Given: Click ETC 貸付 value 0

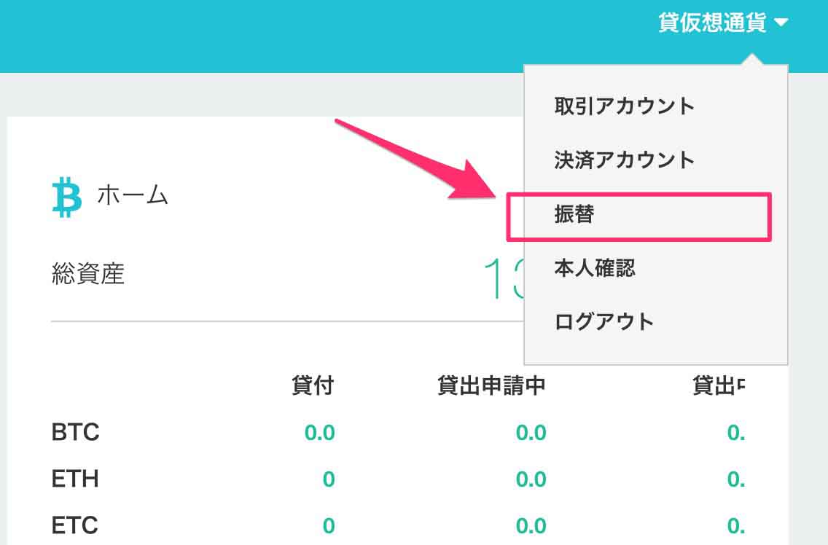Looking at the screenshot, I should pyautogui.click(x=329, y=525).
